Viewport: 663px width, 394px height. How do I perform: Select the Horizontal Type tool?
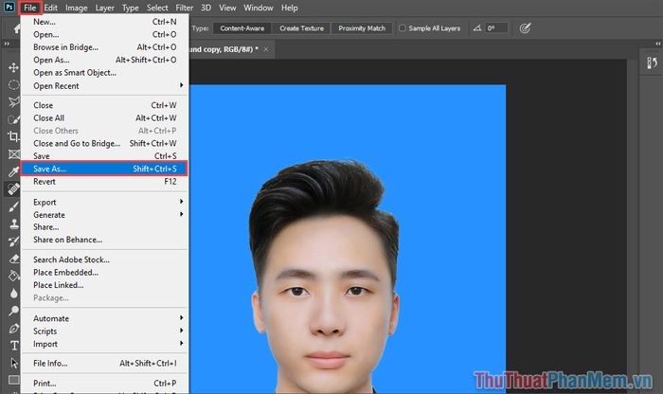point(13,346)
